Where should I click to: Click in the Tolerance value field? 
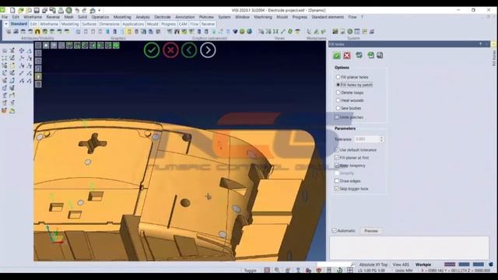pos(366,139)
